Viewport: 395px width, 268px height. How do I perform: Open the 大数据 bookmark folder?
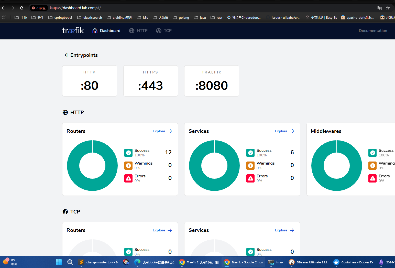160,17
